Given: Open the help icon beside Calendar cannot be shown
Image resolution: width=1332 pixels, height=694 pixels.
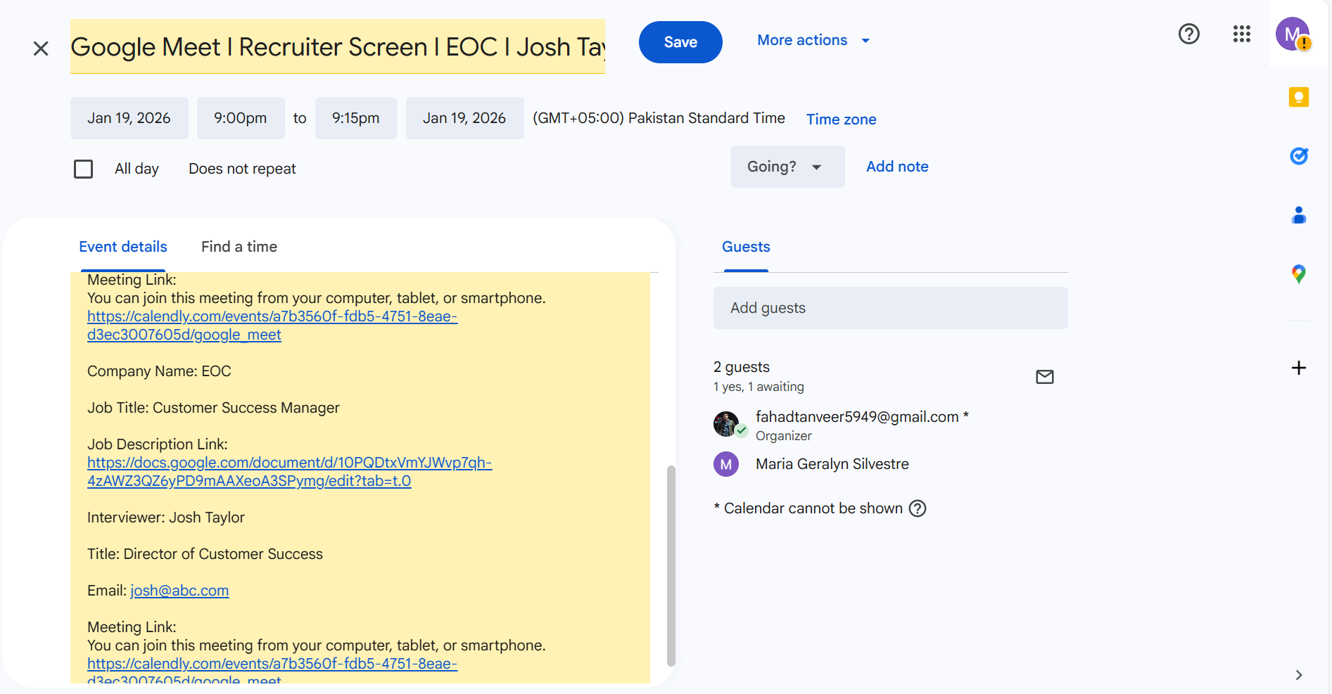Looking at the screenshot, I should pos(918,508).
